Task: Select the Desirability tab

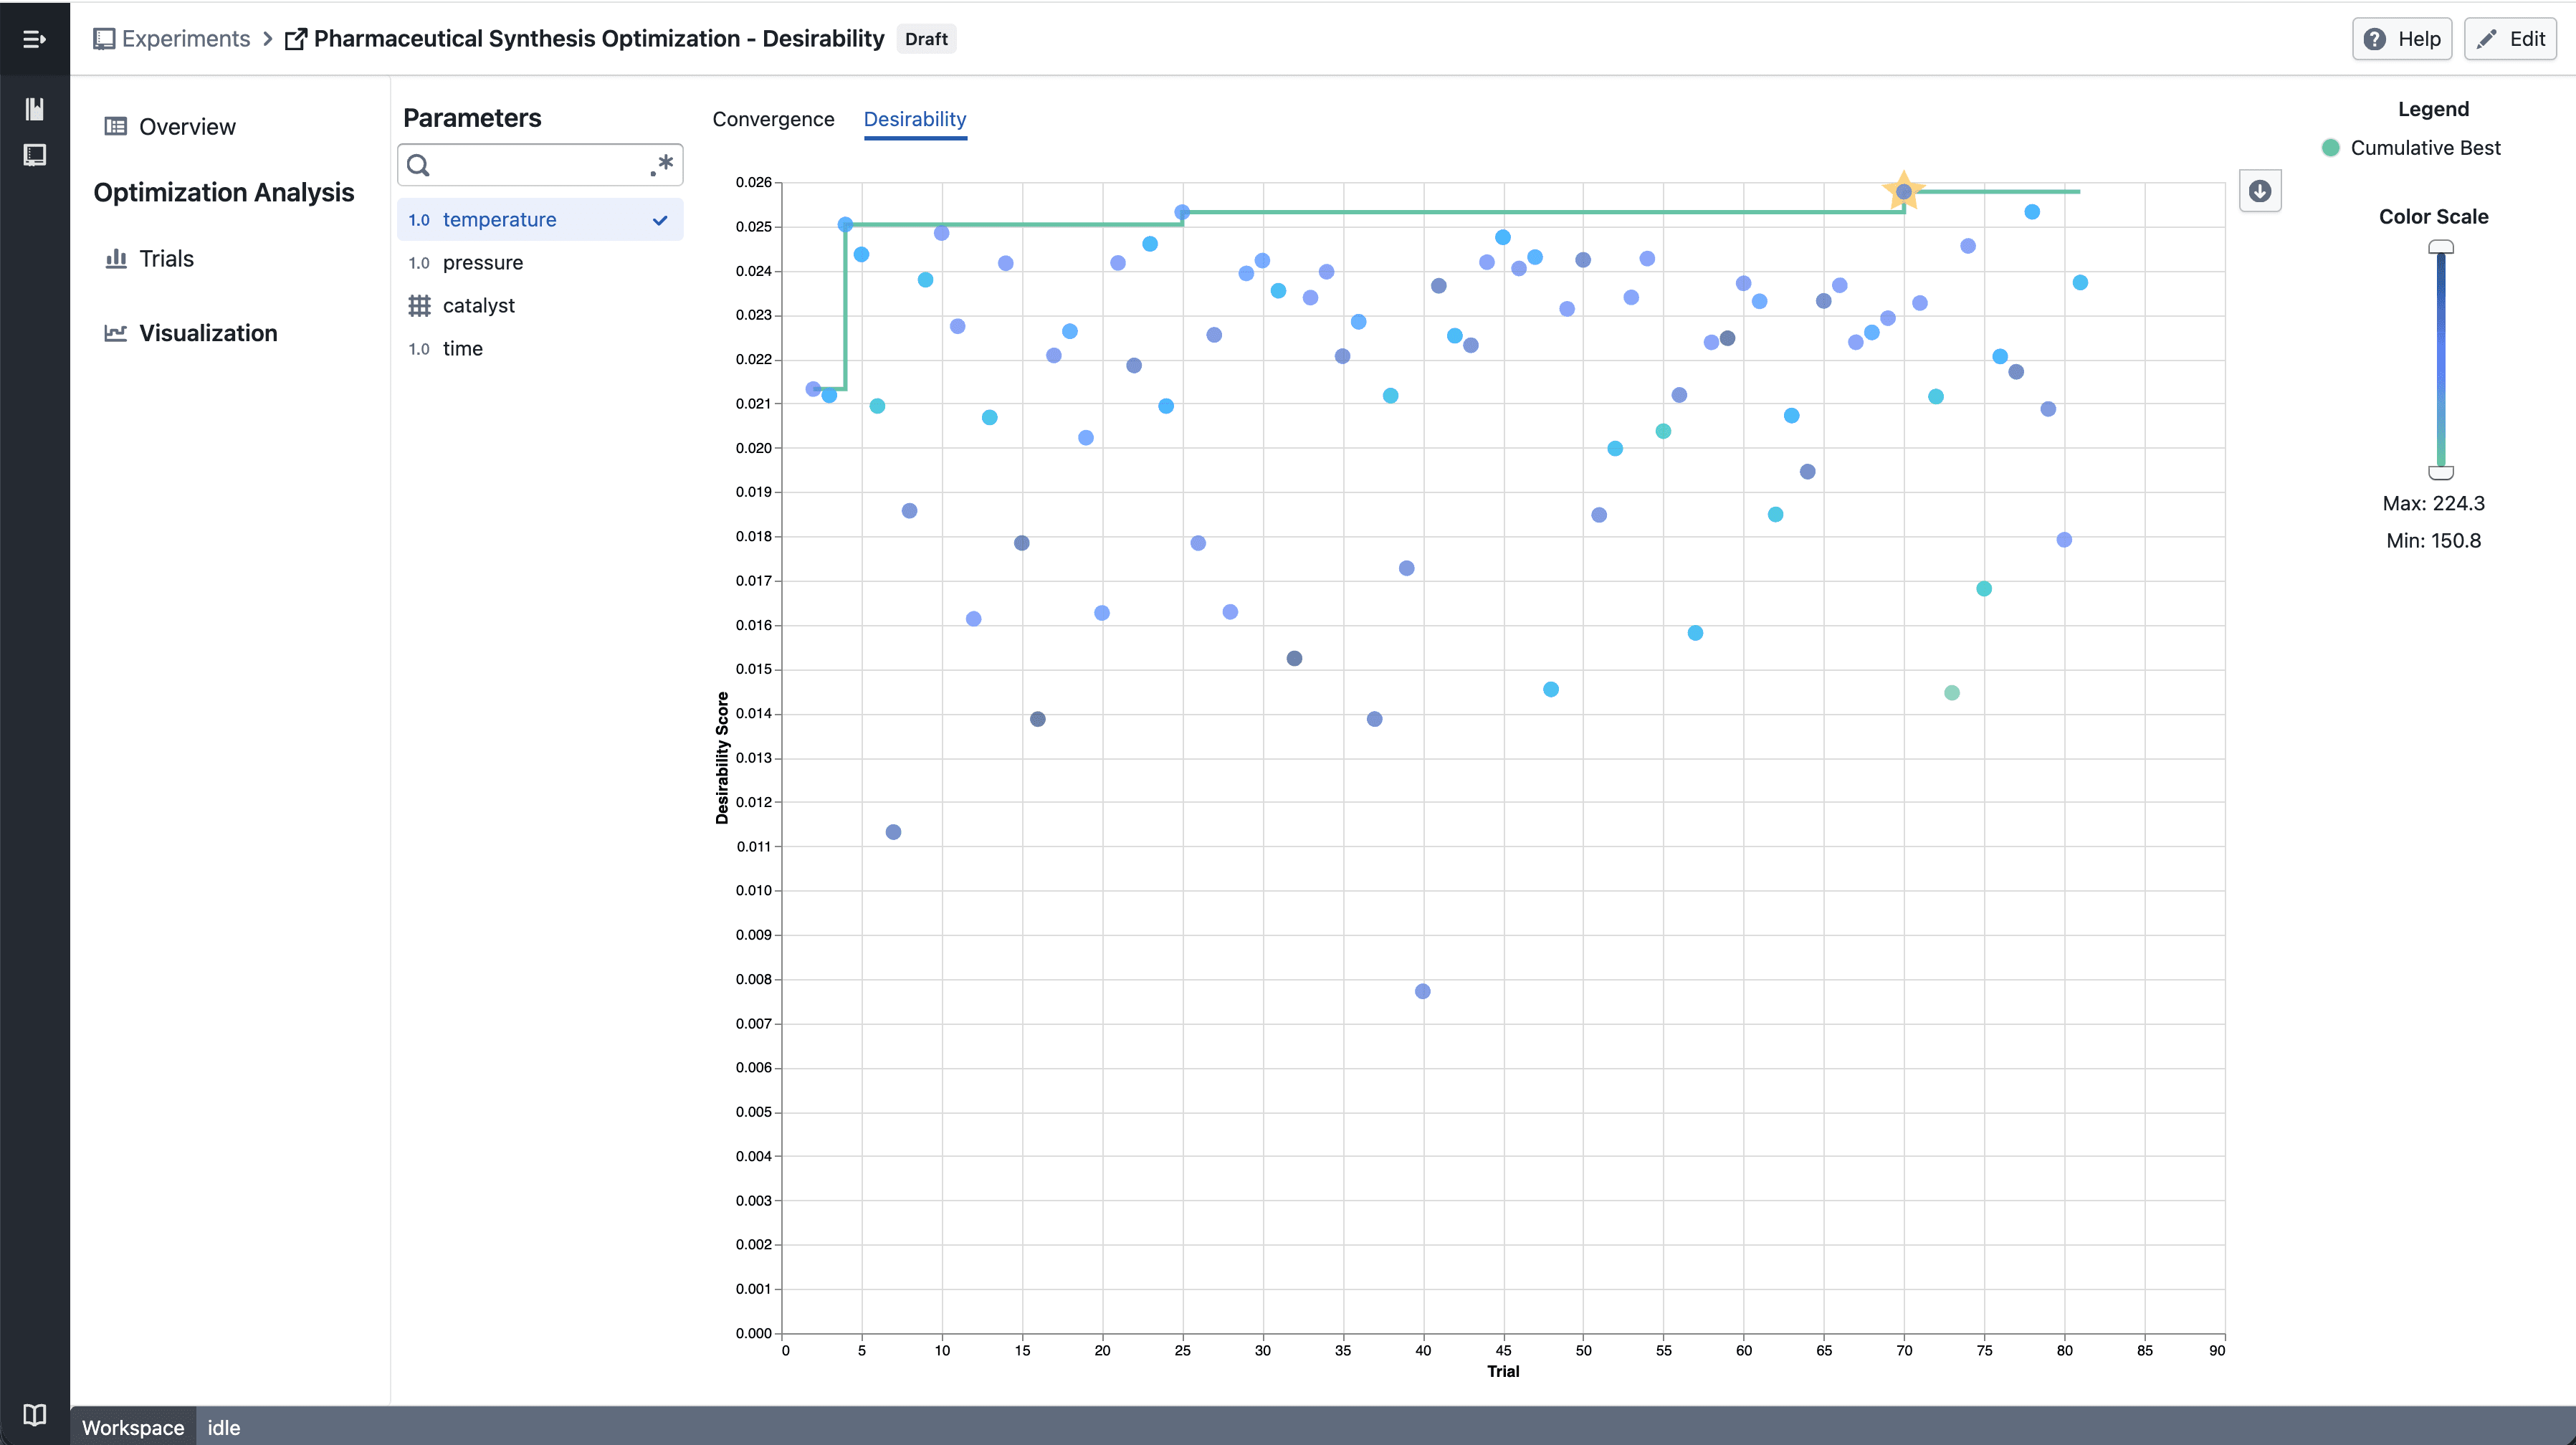Action: [915, 119]
